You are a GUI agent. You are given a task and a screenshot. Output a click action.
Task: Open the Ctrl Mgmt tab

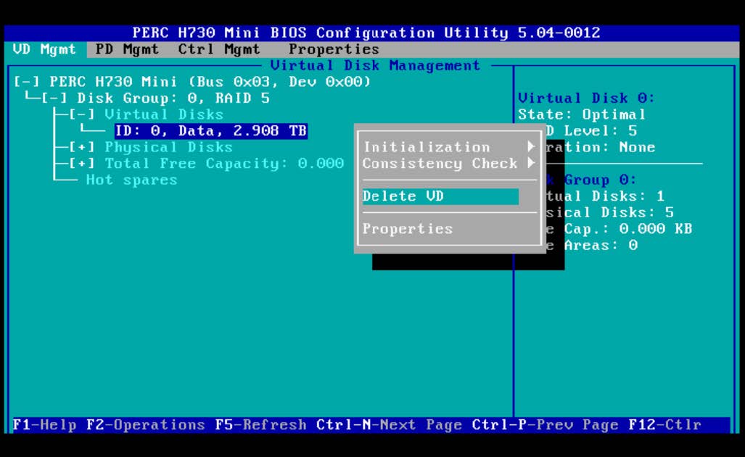219,49
